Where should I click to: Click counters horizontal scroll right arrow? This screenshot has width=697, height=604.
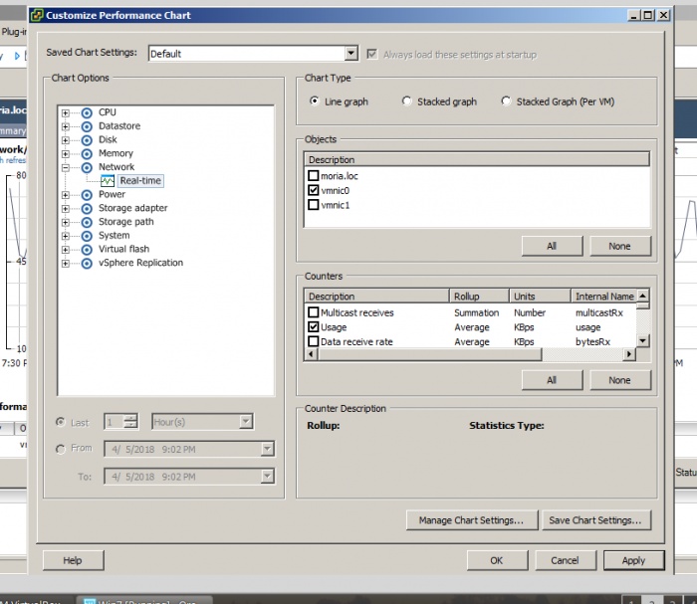coord(628,354)
